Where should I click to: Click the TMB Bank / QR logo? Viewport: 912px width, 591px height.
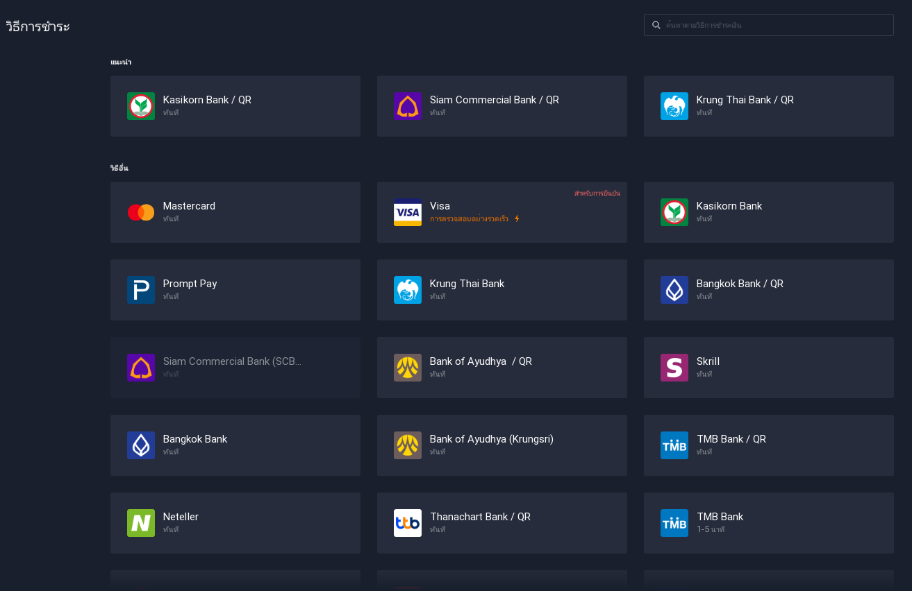674,445
